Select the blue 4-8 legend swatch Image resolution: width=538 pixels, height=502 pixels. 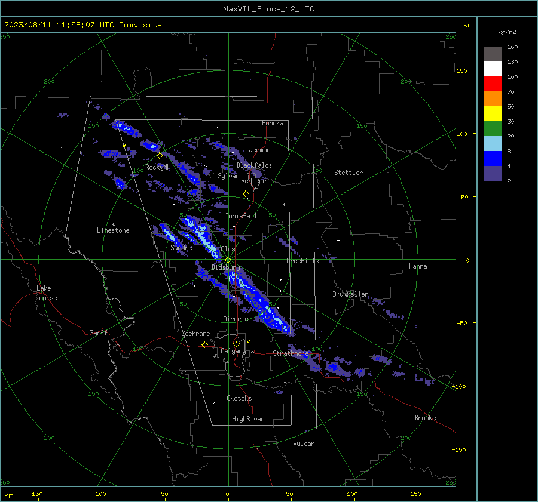click(493, 159)
